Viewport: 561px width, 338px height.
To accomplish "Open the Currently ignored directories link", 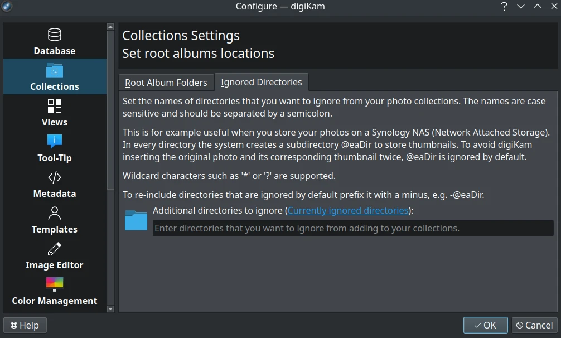I will click(347, 210).
